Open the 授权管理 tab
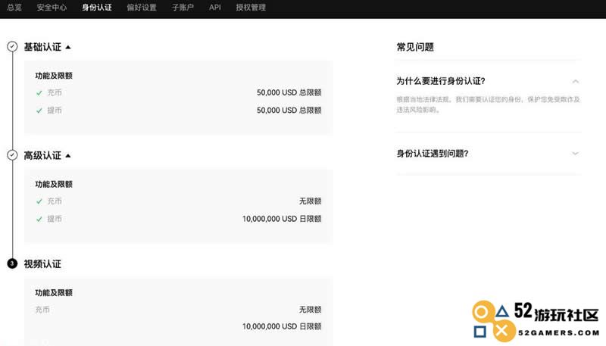Image resolution: width=606 pixels, height=346 pixels. pos(251,8)
